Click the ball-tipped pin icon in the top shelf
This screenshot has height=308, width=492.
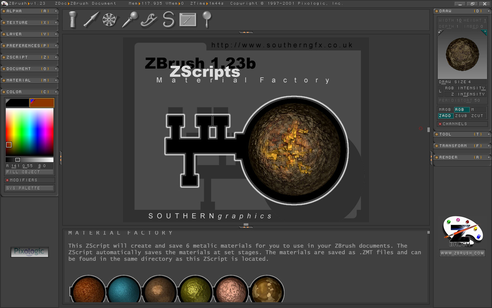pyautogui.click(x=130, y=19)
